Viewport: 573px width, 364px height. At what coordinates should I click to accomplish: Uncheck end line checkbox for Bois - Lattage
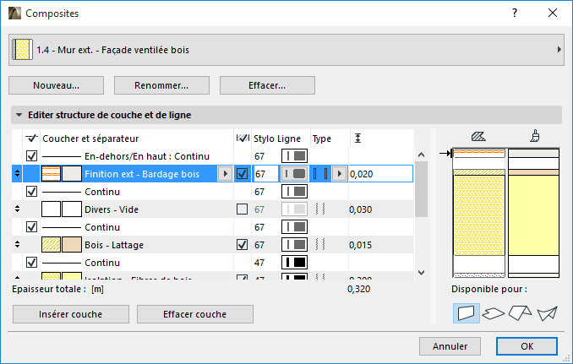[243, 244]
